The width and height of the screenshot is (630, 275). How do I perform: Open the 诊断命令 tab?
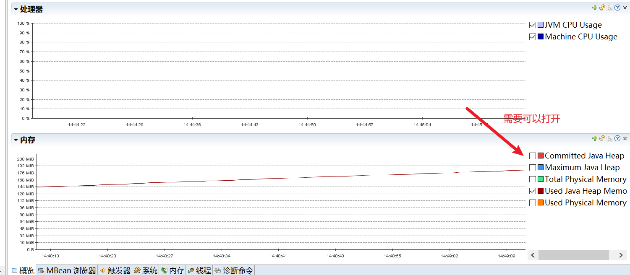pyautogui.click(x=234, y=270)
